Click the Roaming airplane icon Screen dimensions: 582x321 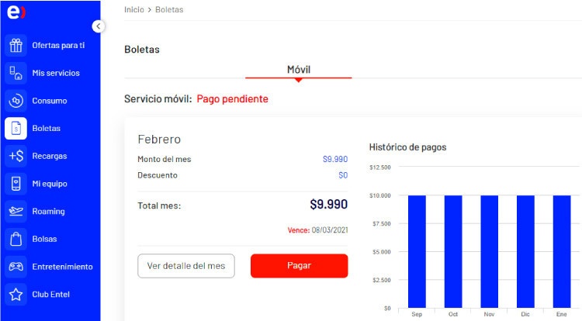click(x=16, y=211)
